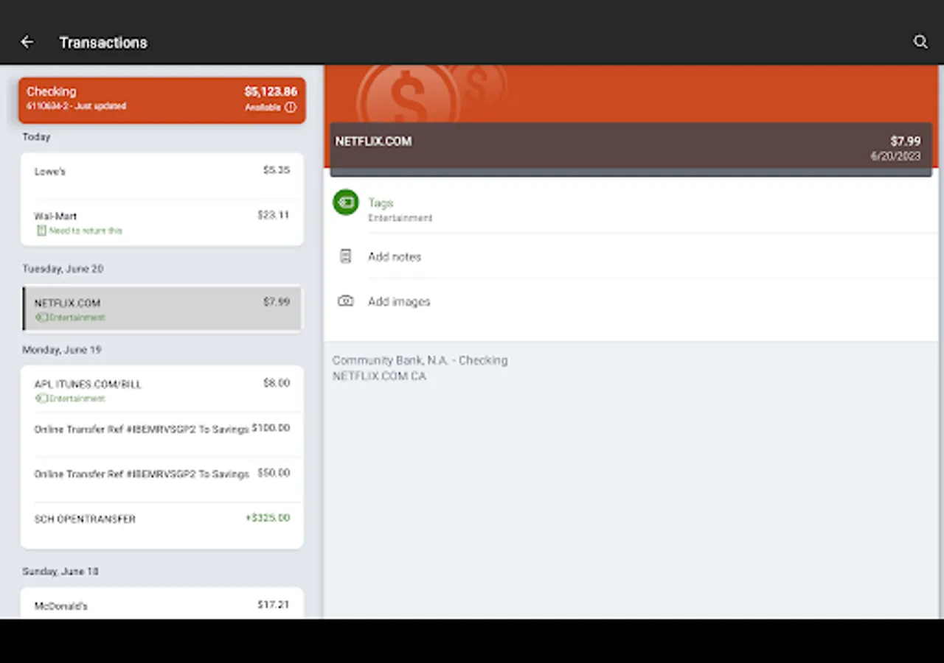Open the SCH OPENTRANSFER transaction
This screenshot has height=663, width=944.
(x=162, y=524)
